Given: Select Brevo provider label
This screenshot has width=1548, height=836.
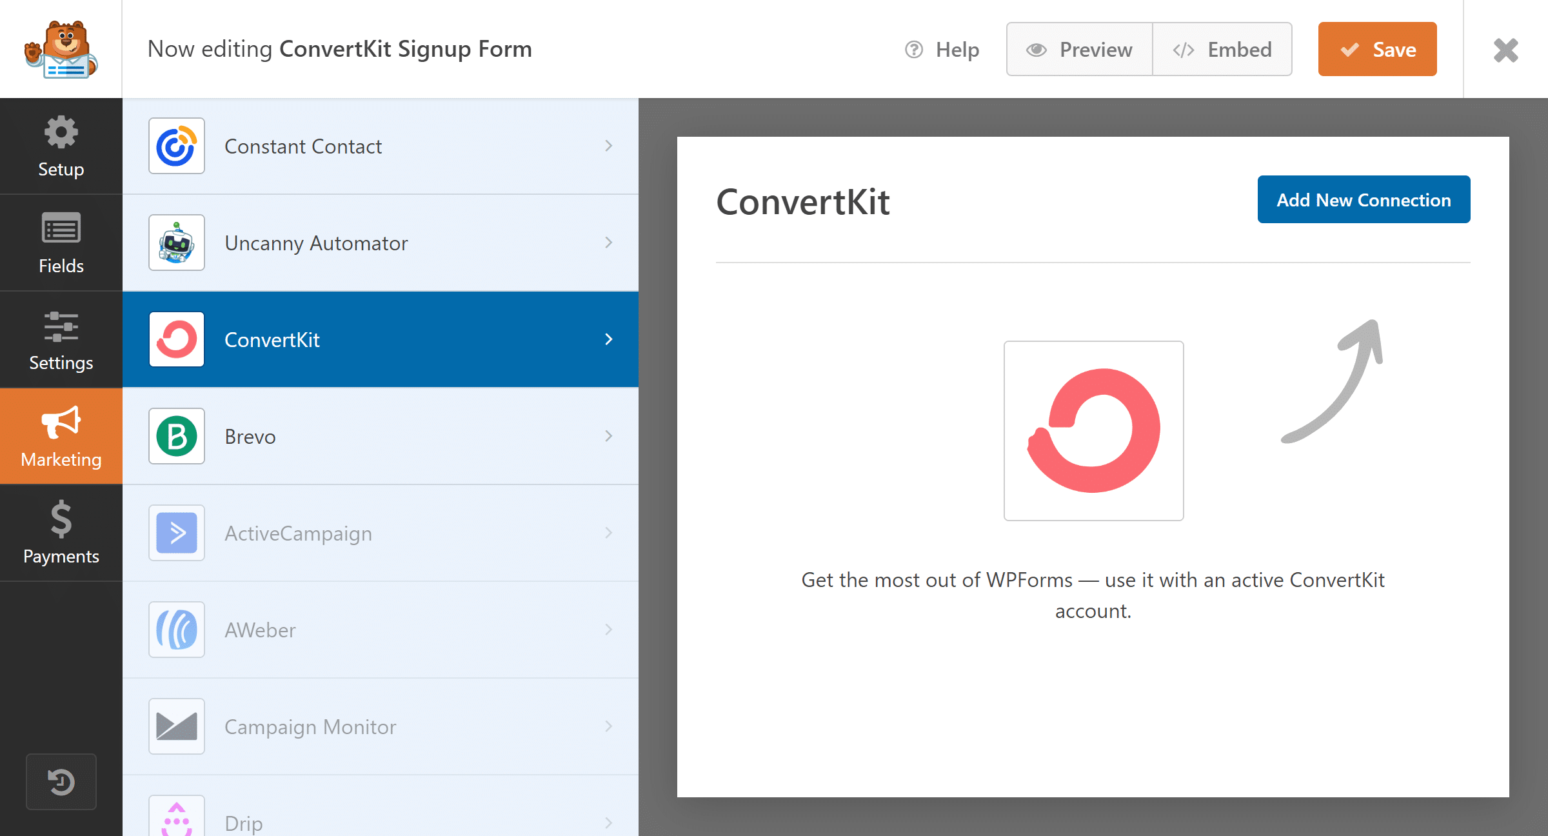Looking at the screenshot, I should click(250, 437).
